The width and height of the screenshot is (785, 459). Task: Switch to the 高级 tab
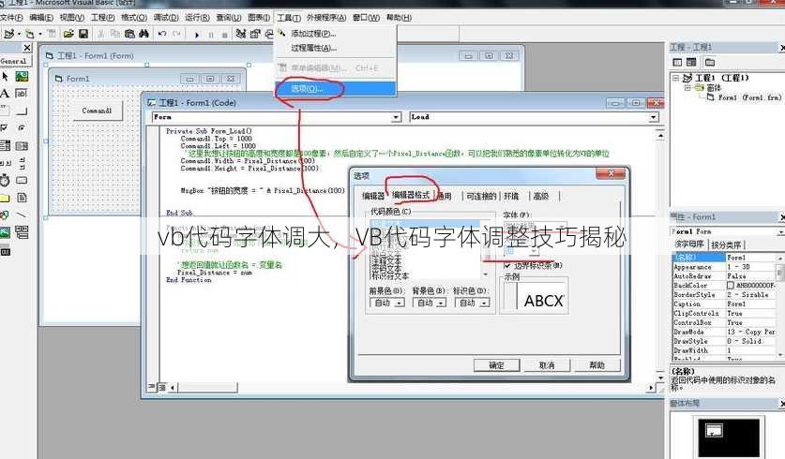(541, 196)
